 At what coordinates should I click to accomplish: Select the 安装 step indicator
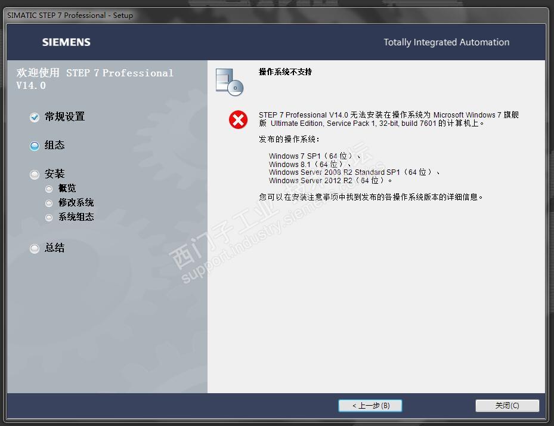34,174
